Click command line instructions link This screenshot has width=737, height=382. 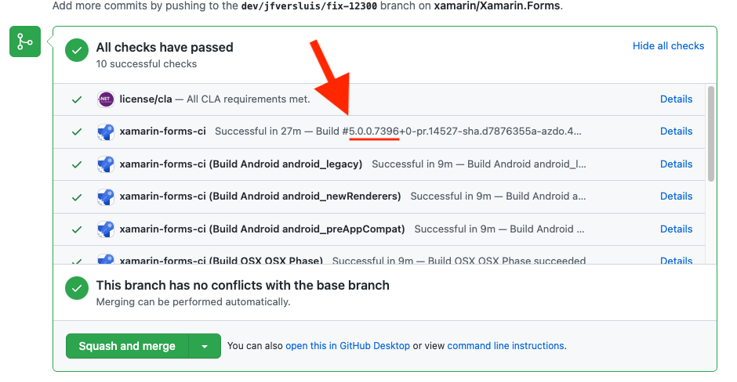505,346
